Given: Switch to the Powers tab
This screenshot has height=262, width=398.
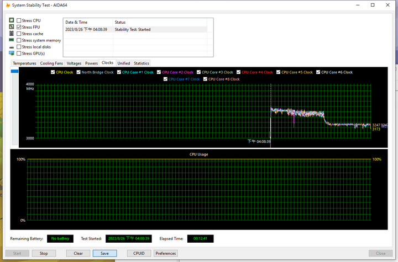Looking at the screenshot, I should click(x=91, y=63).
